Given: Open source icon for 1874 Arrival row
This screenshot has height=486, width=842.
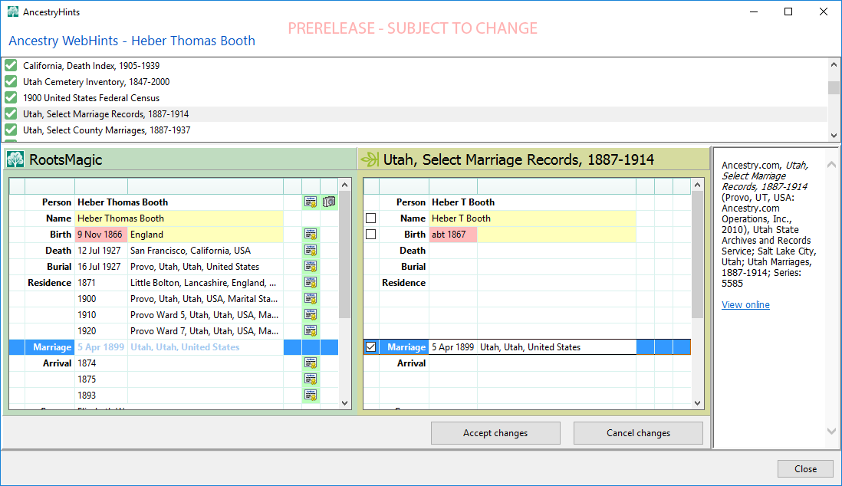Looking at the screenshot, I should point(311,363).
